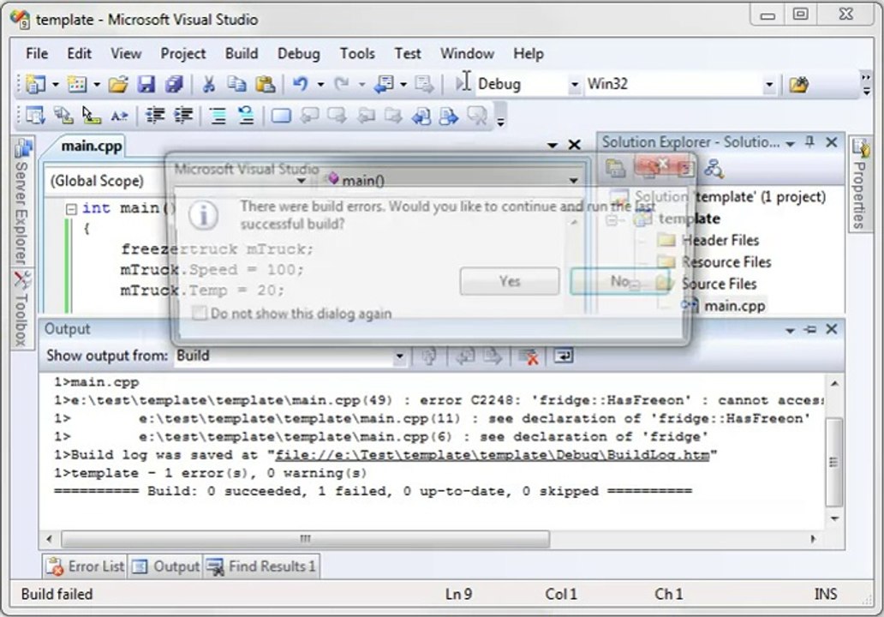884x617 pixels.
Task: Move to next bookmark in document
Action: tap(449, 117)
